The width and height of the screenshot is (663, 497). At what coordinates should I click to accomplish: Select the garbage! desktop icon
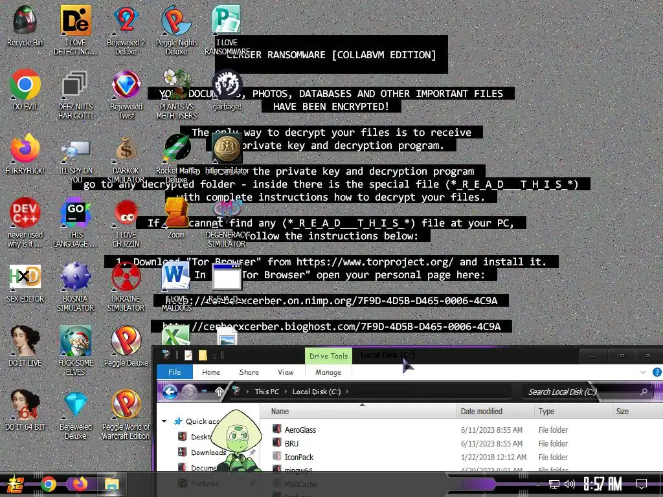click(227, 90)
